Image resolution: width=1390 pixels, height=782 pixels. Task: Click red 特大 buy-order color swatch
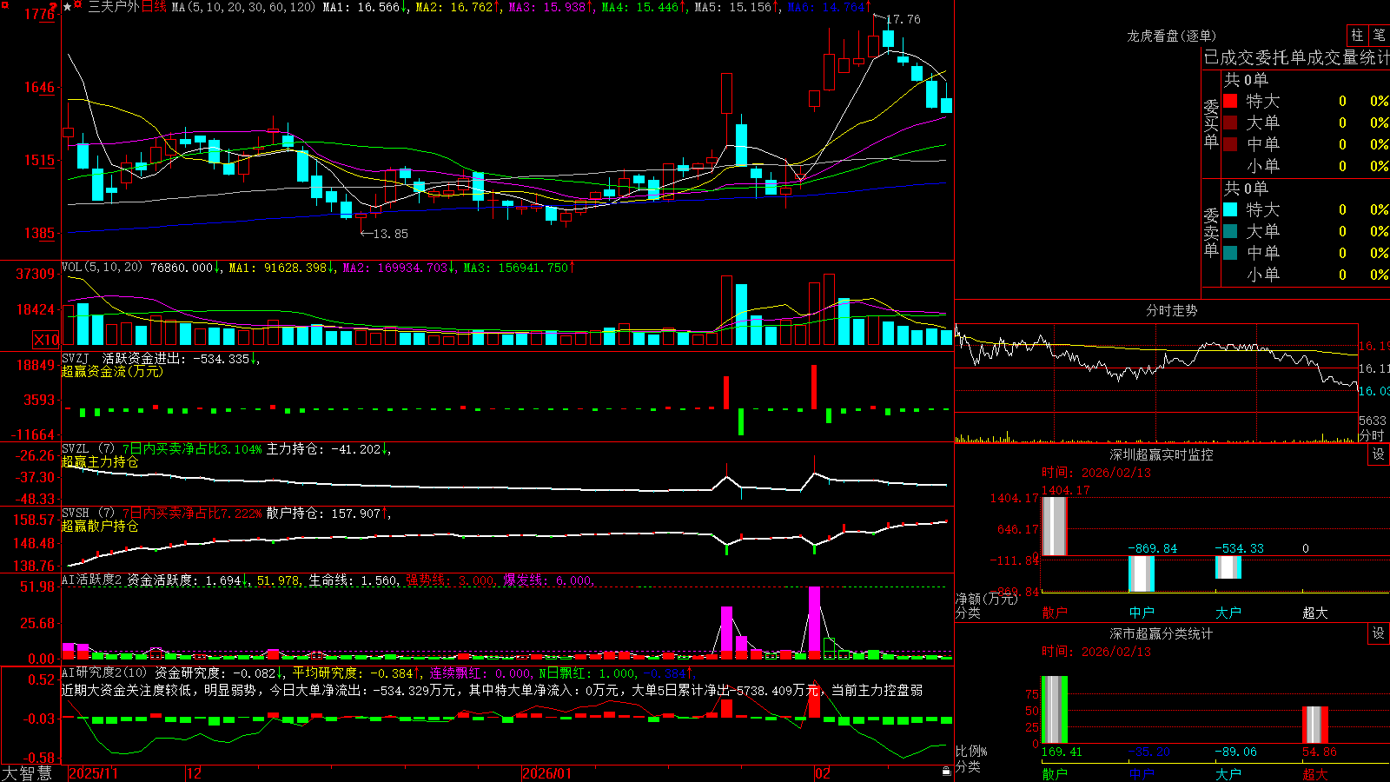pyautogui.click(x=1230, y=101)
